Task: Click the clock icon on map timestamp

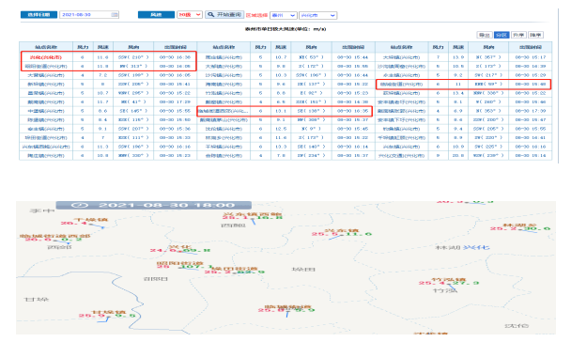Action: [80, 205]
